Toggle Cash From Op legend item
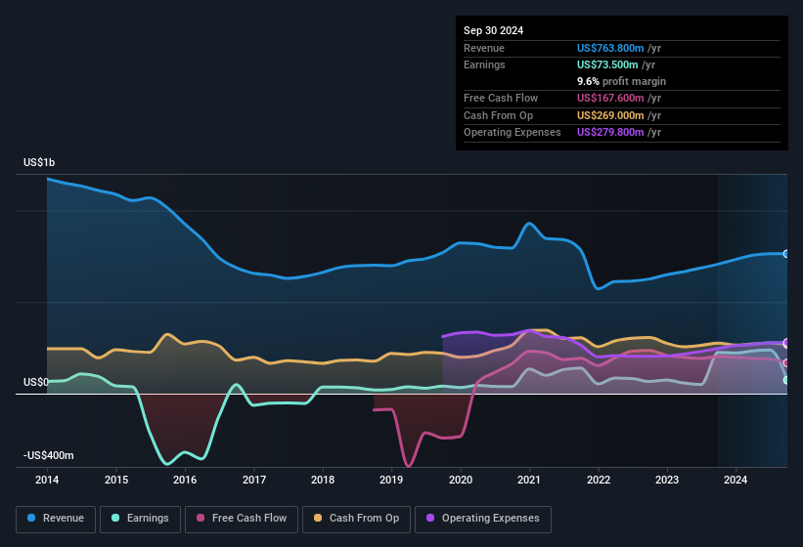 click(355, 518)
